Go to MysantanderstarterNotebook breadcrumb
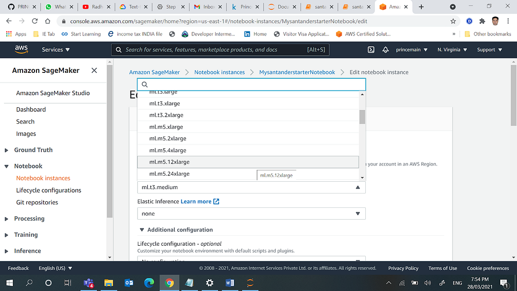Viewport: 517px width, 291px height. coord(297,72)
